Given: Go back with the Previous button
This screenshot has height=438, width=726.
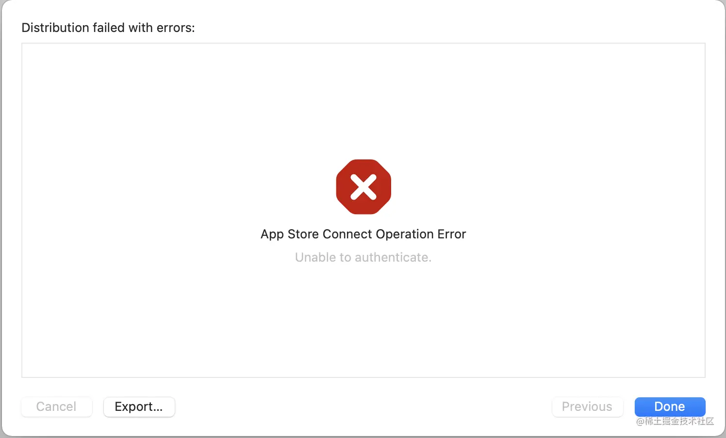Looking at the screenshot, I should (x=587, y=407).
